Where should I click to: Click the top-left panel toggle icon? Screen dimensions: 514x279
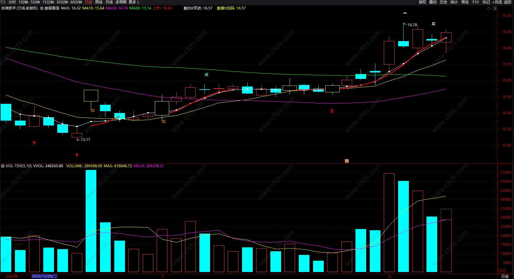point(3,2)
